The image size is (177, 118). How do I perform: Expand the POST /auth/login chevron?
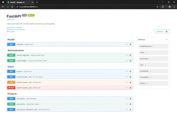[x=127, y=61]
